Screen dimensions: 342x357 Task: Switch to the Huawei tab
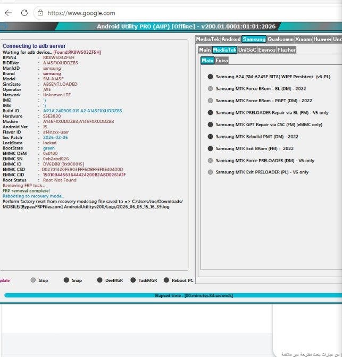point(322,39)
